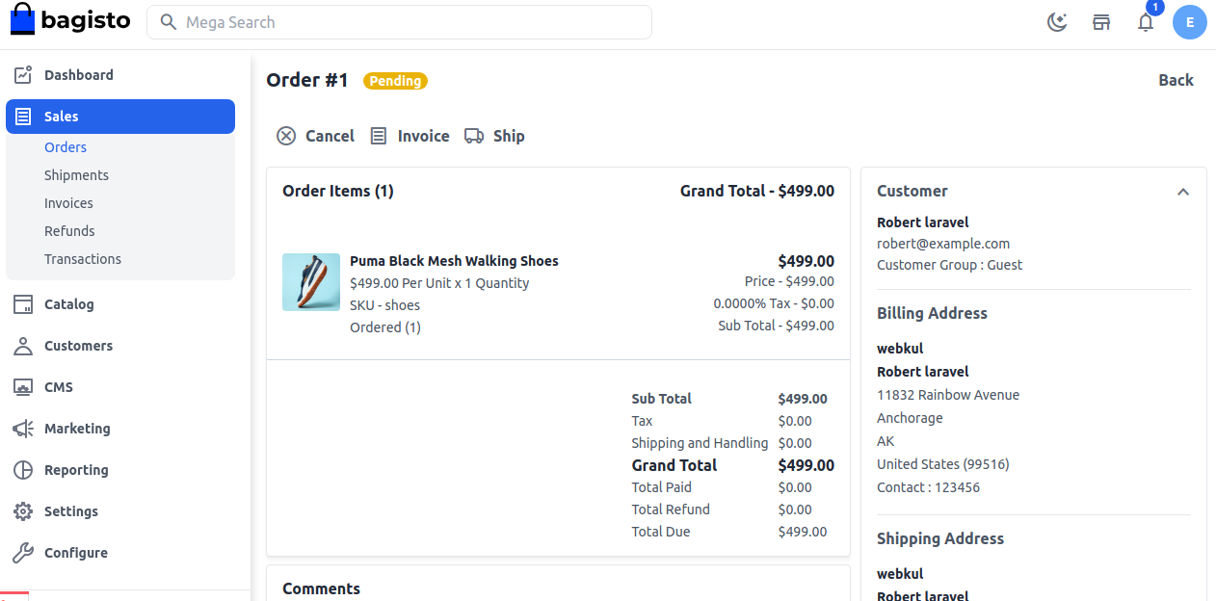Toggle dark mode using the moon icon
The image size is (1216, 601).
click(1057, 21)
